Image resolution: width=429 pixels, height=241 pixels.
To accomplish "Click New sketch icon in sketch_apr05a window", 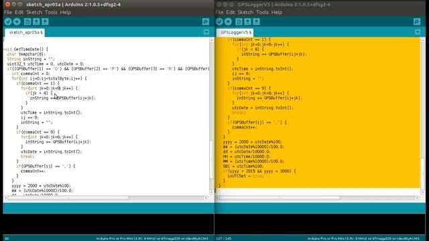I will [27, 21].
